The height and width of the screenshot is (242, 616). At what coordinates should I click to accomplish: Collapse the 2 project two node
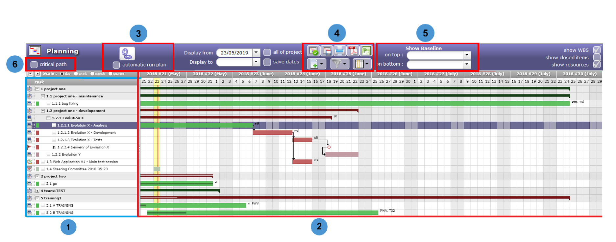[37, 176]
